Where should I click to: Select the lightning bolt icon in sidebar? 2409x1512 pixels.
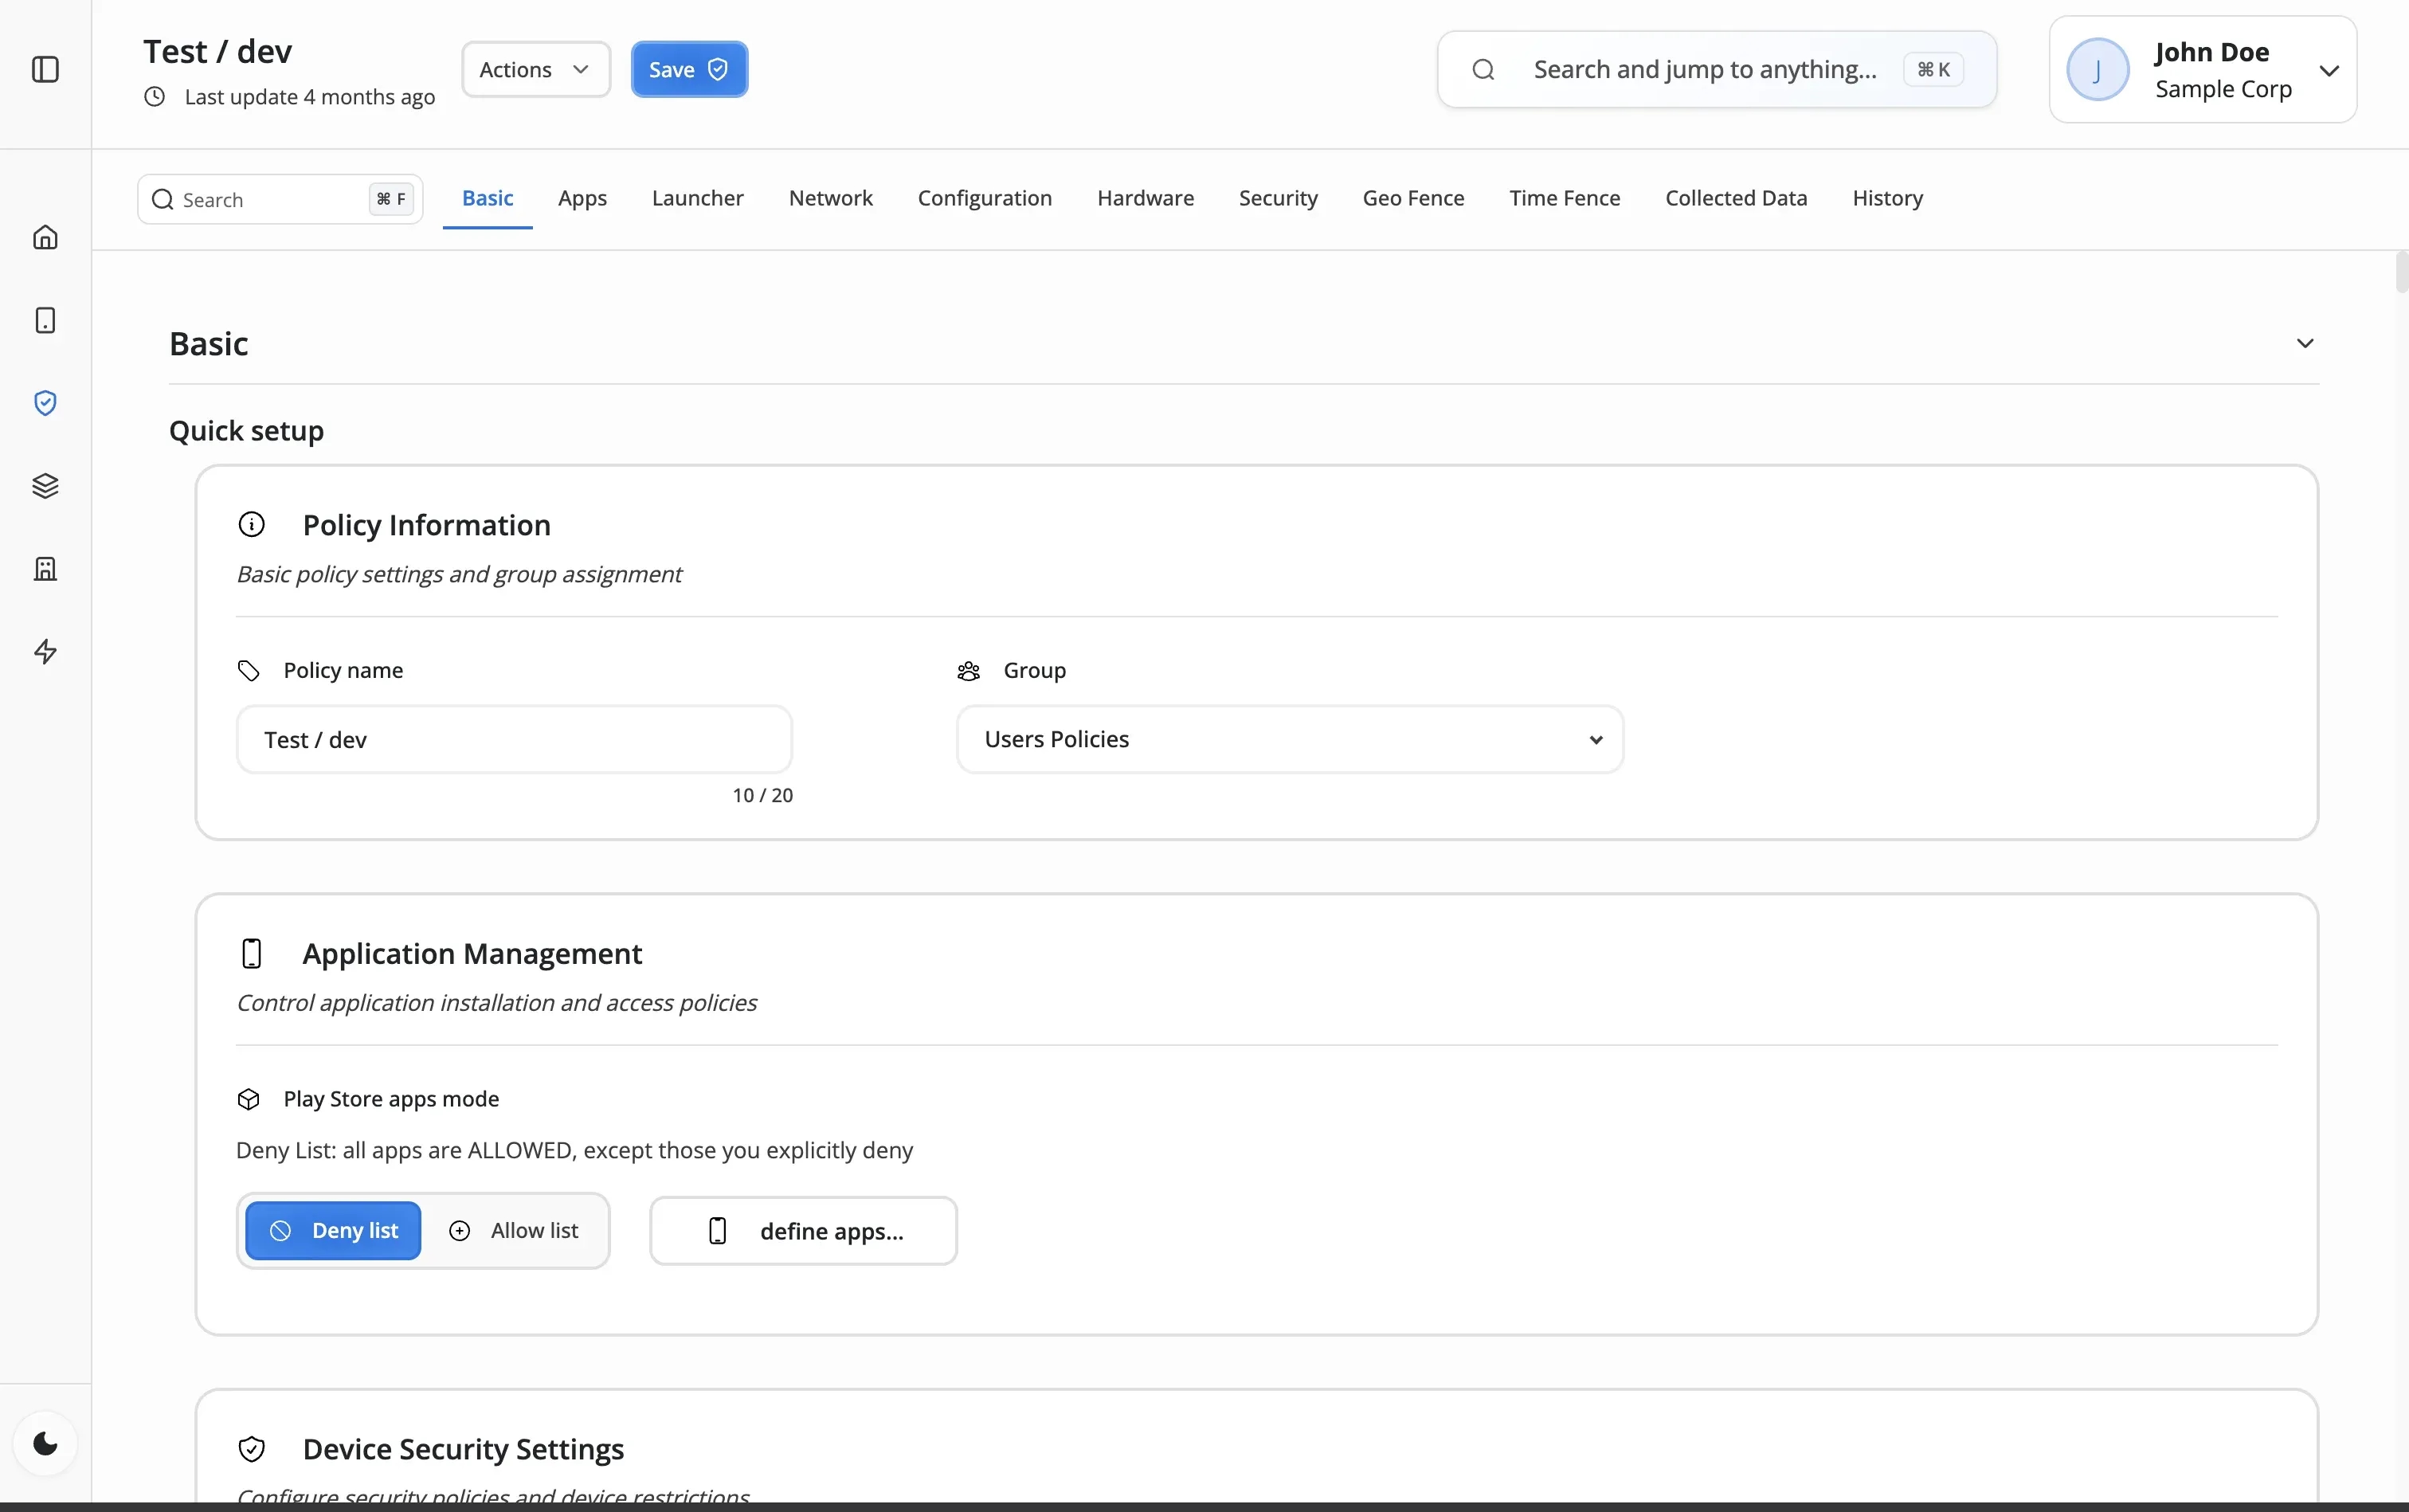tap(46, 652)
